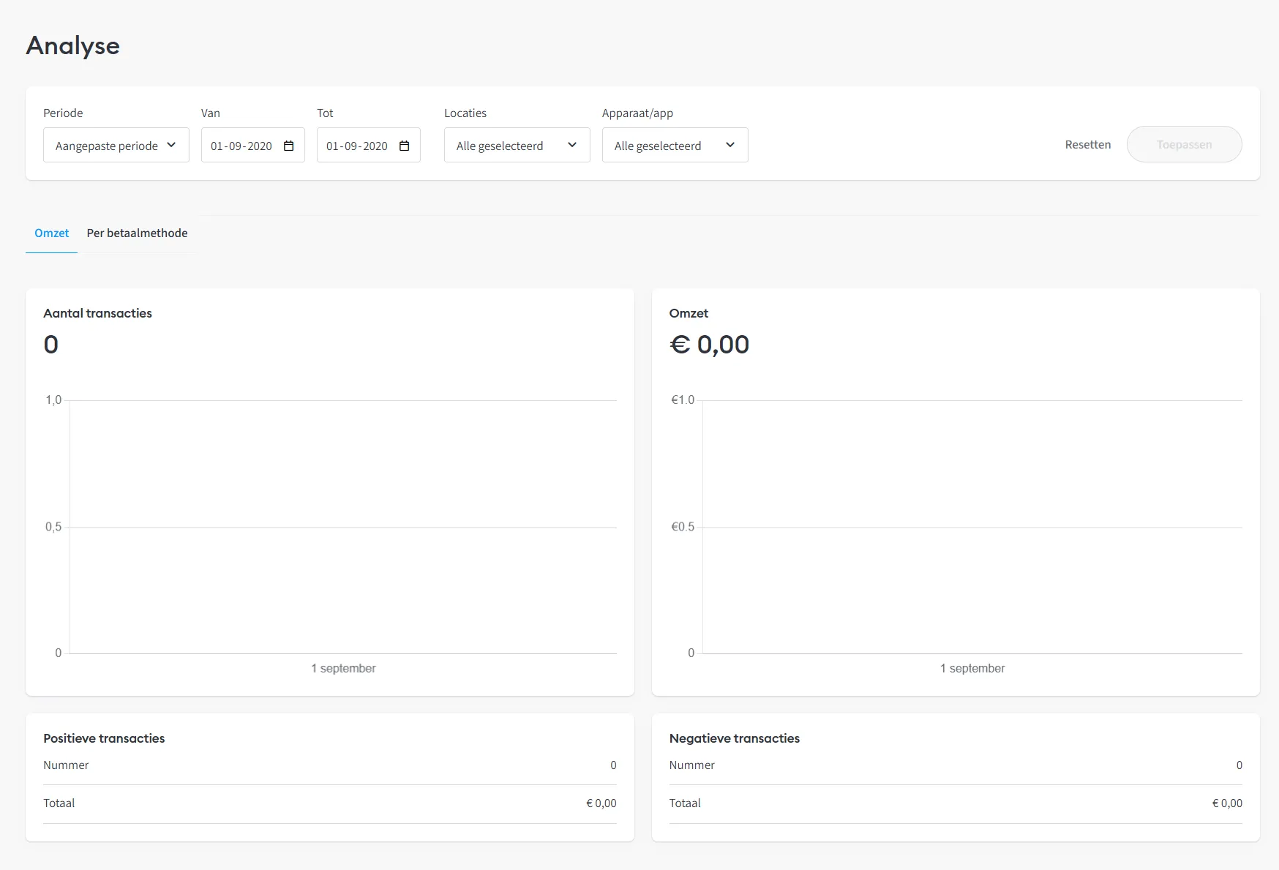
Task: Click inside the Omzet chart plot area
Action: (972, 527)
